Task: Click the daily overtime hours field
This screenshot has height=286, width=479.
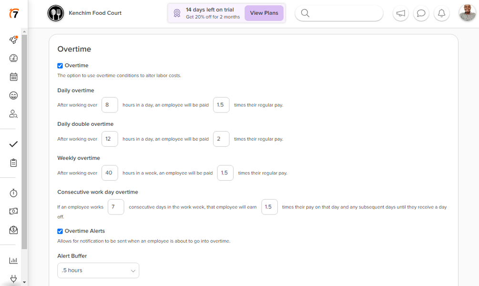Action: (110, 105)
